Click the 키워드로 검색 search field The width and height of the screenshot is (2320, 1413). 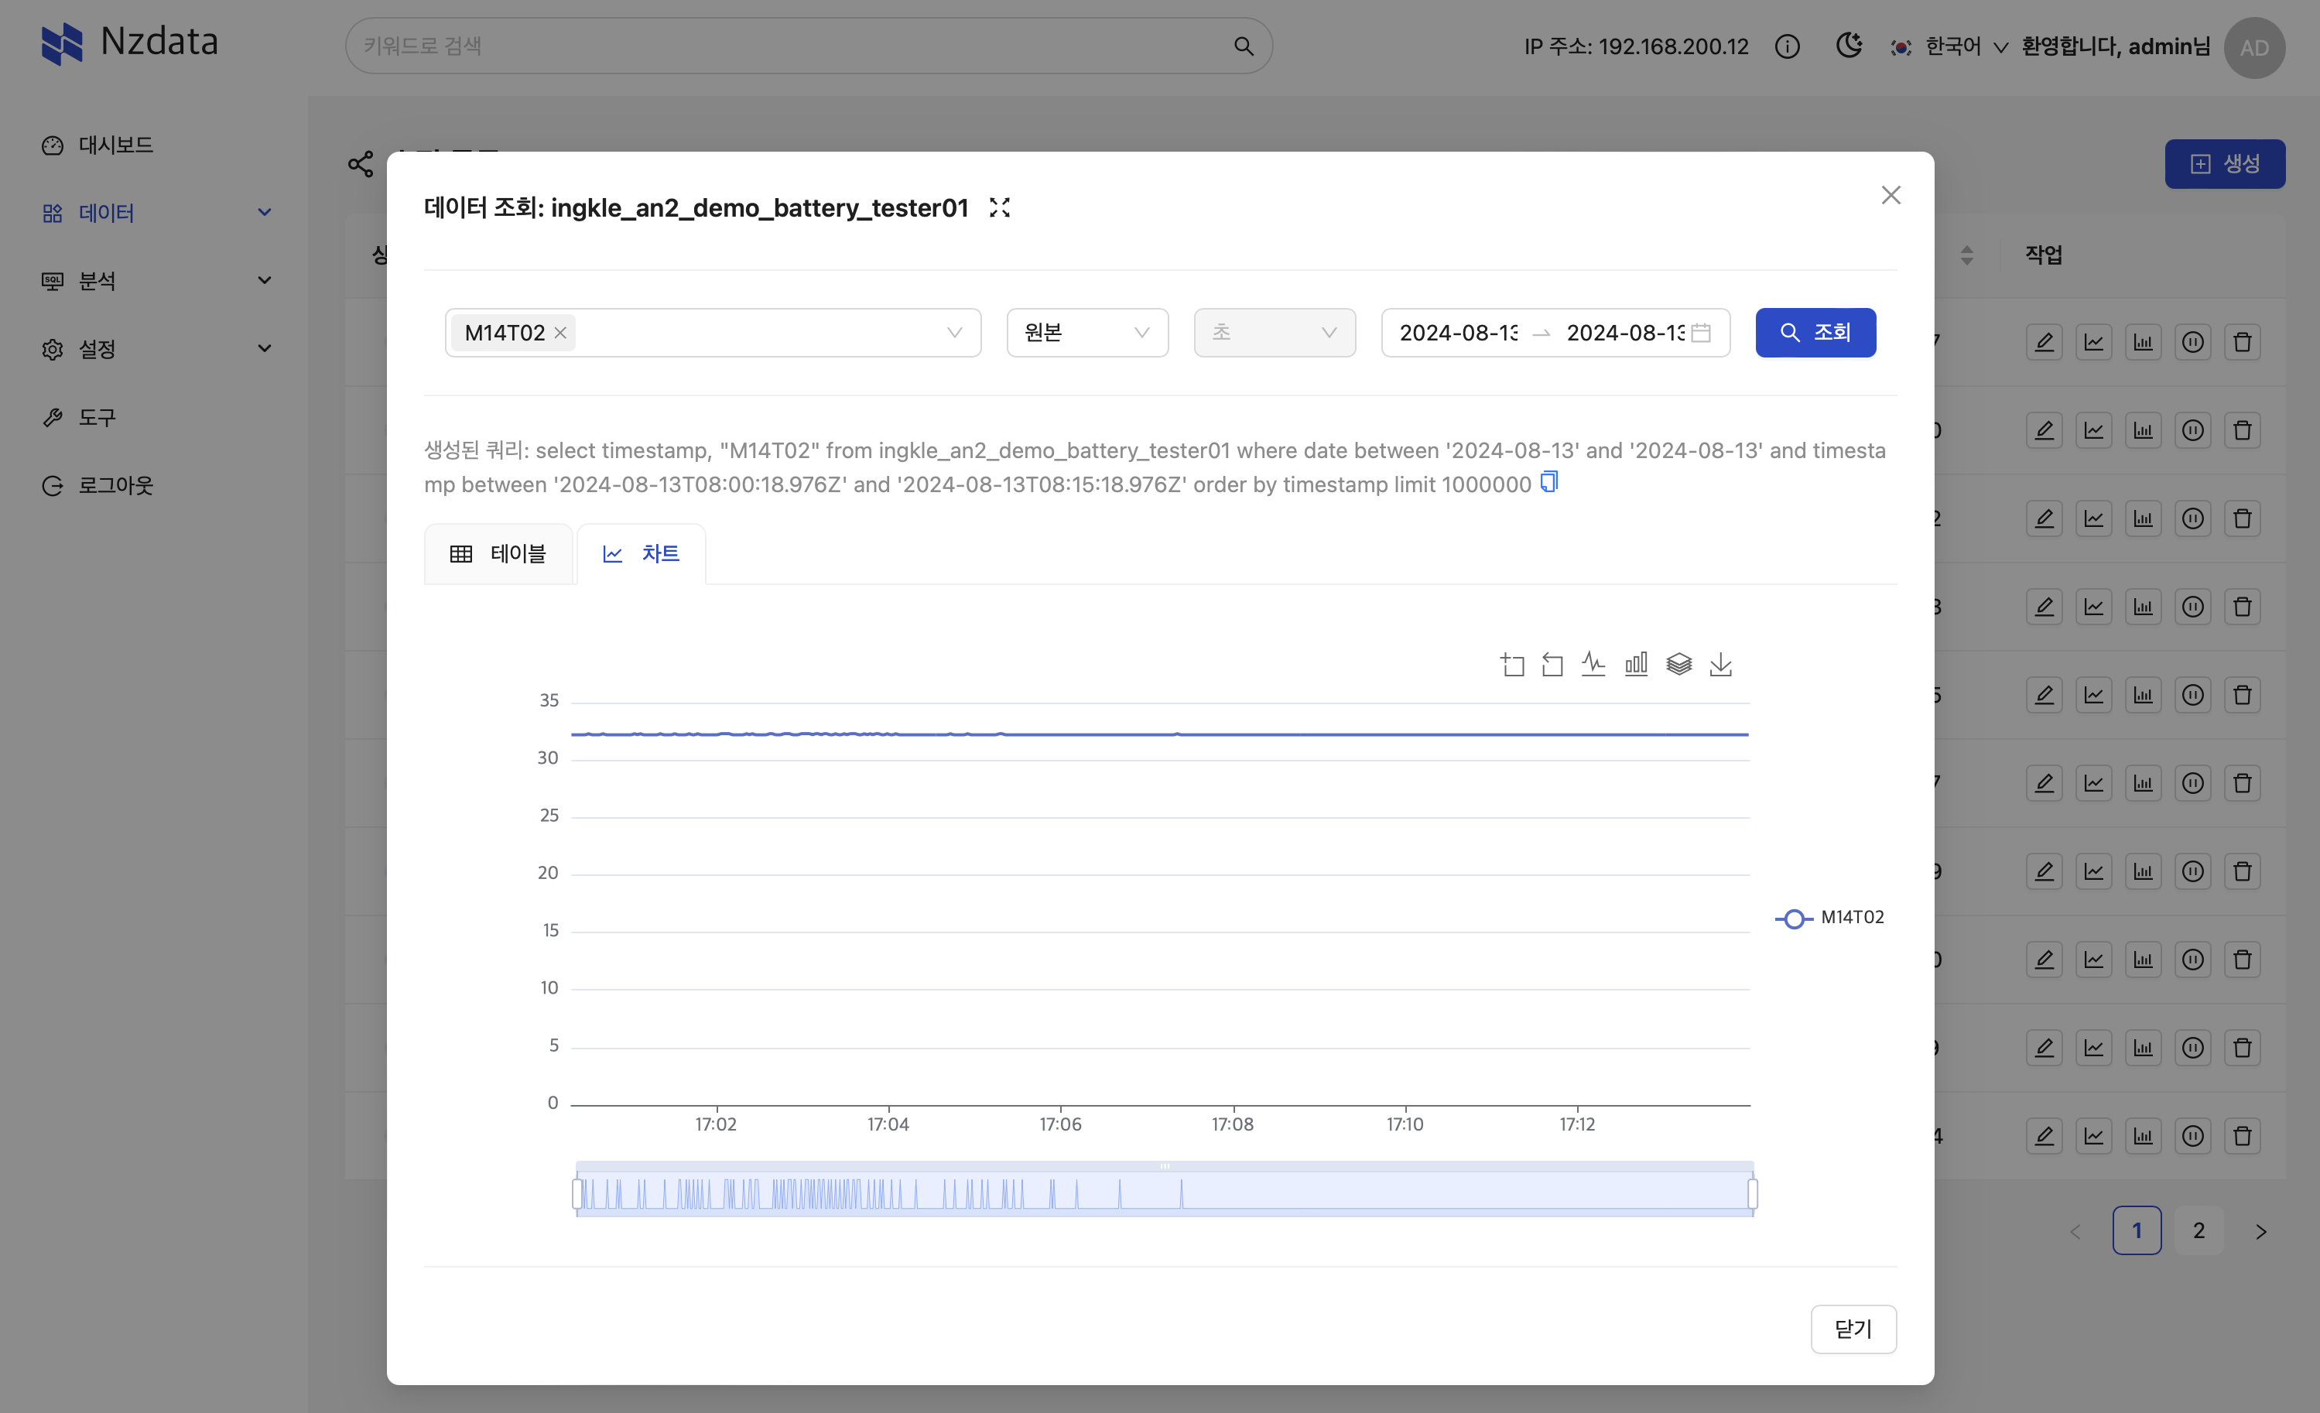coord(808,46)
